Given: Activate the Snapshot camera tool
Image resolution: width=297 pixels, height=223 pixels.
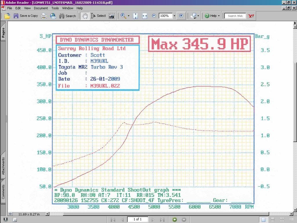Looking at the screenshot, I should pyautogui.click(x=112, y=16).
